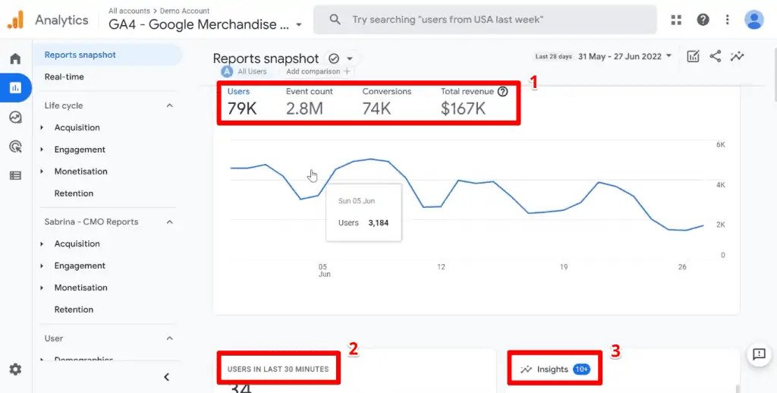Open the Home icon in left rail
The image size is (777, 393).
point(15,58)
